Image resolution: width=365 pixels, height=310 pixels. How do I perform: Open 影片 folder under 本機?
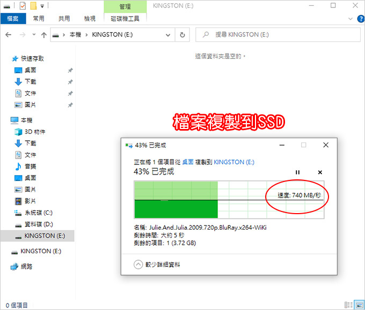(30, 201)
